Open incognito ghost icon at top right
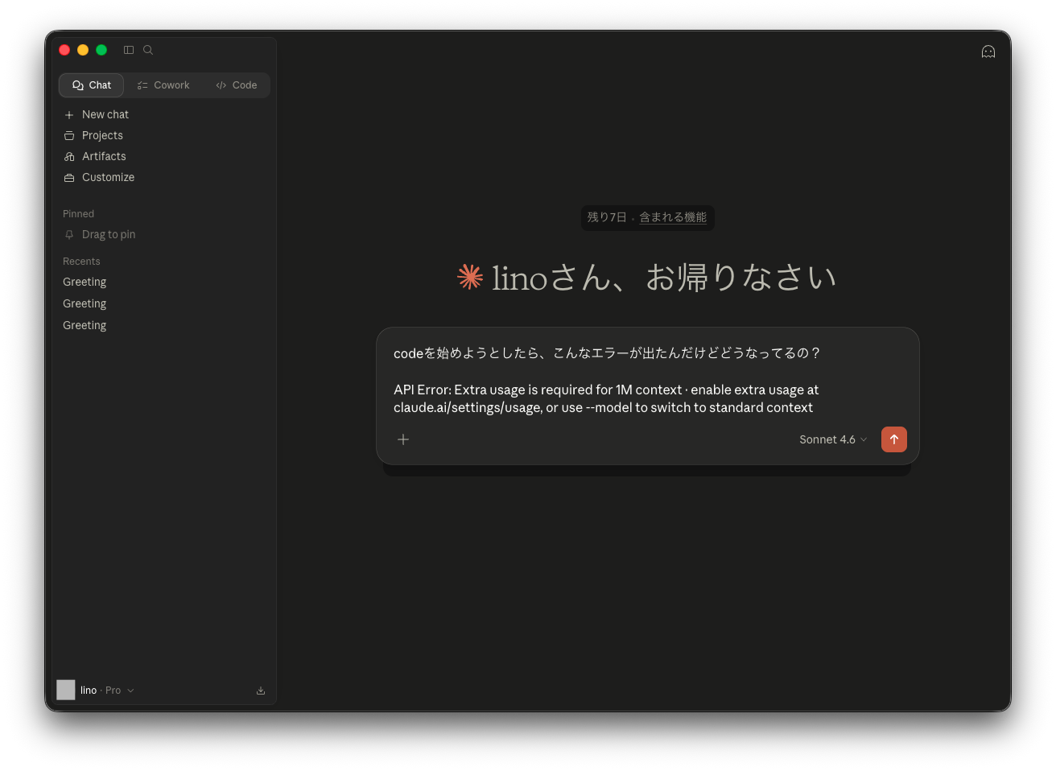The height and width of the screenshot is (771, 1056). pos(988,52)
